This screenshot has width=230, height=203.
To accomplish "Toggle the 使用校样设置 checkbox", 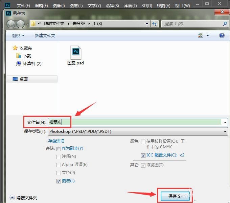I will coord(143,142).
